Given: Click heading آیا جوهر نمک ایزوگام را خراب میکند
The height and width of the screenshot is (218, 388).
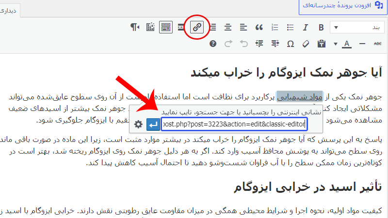Looking at the screenshot, I should coord(286,73).
